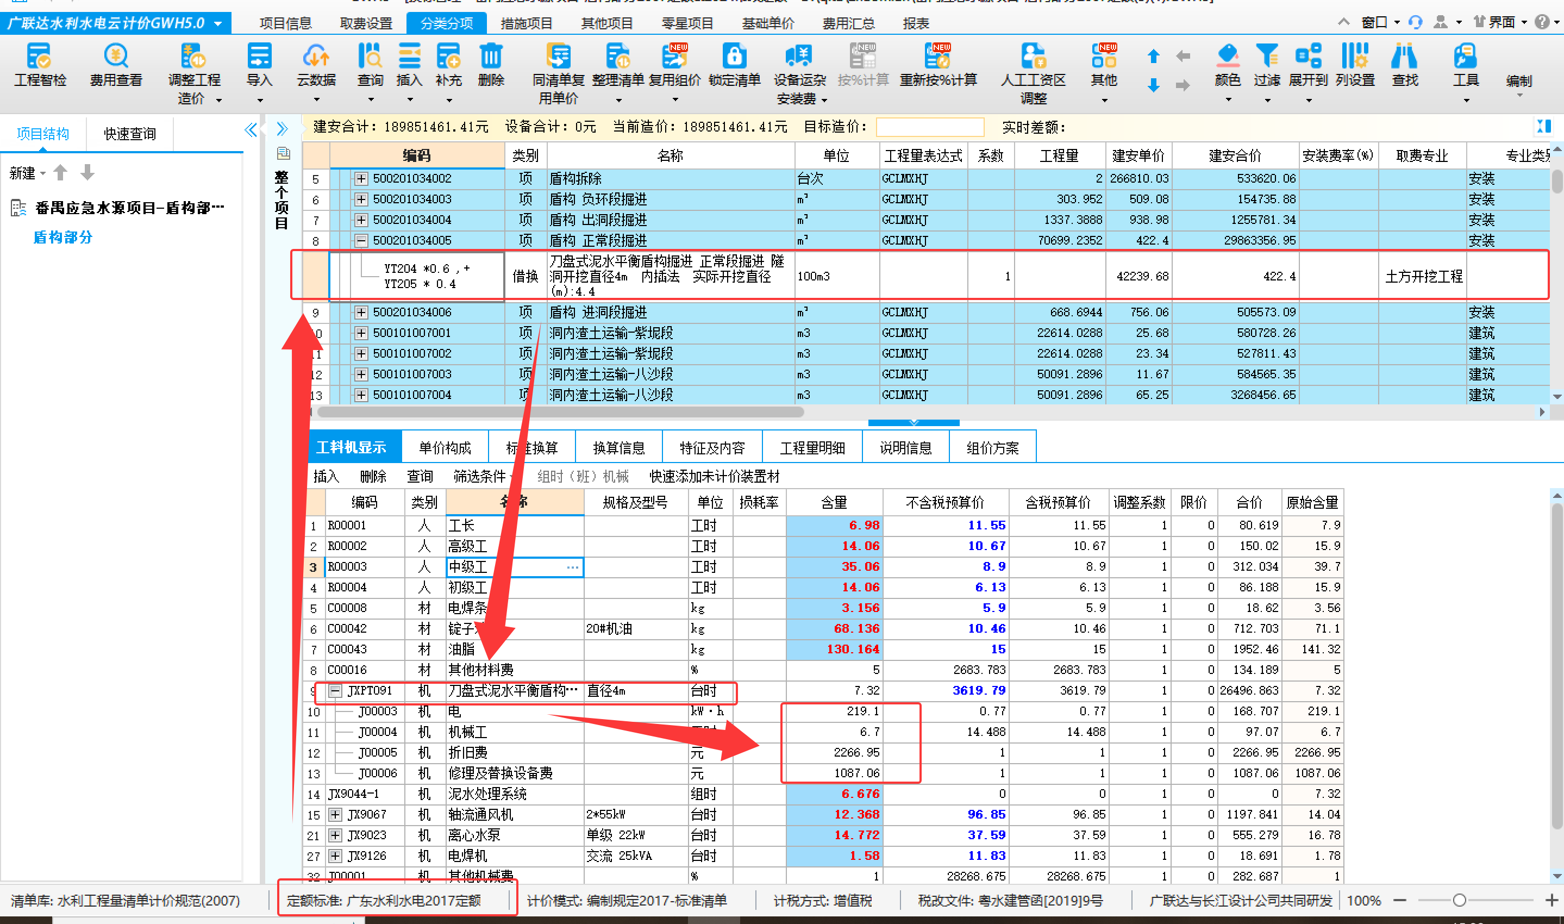The height and width of the screenshot is (924, 1564).
Task: Click the 复用组价 icon
Action: 674,56
